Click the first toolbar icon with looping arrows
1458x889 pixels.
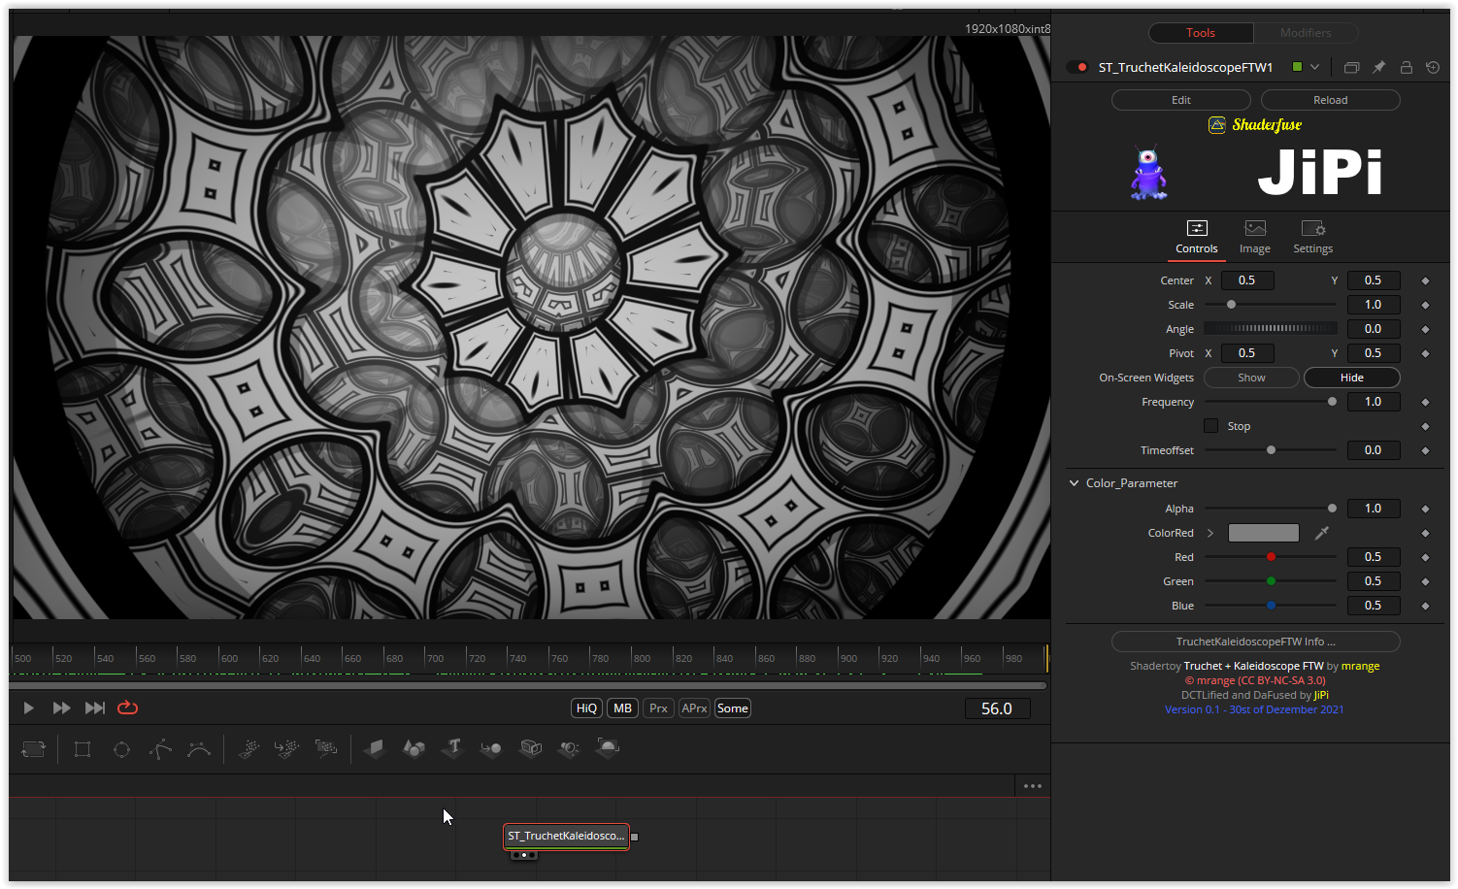[33, 749]
